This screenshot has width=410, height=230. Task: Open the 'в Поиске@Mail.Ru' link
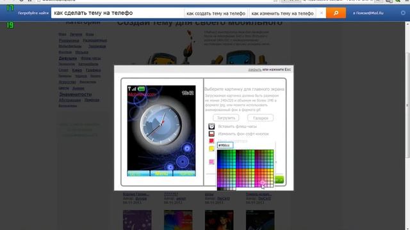coord(368,13)
